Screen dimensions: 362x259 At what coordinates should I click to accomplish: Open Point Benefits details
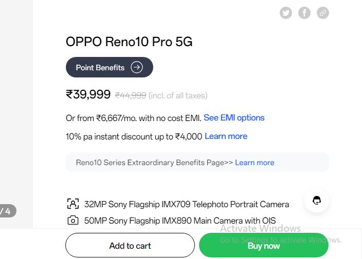pos(110,67)
